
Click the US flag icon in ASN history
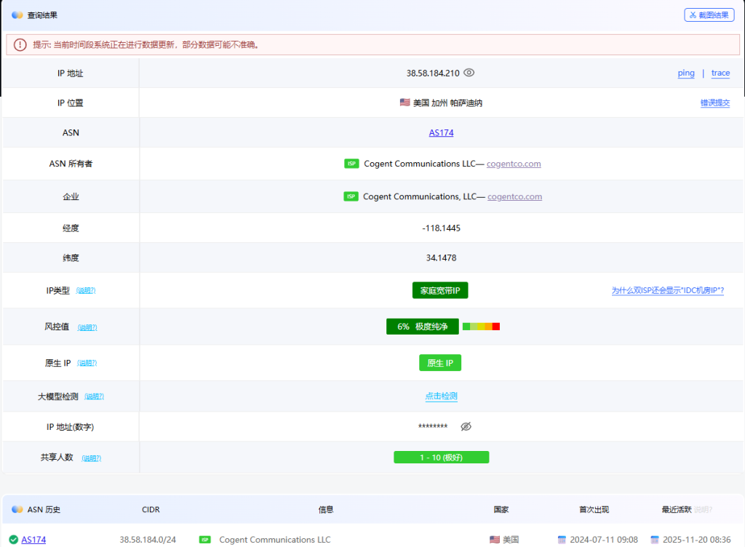(x=495, y=540)
